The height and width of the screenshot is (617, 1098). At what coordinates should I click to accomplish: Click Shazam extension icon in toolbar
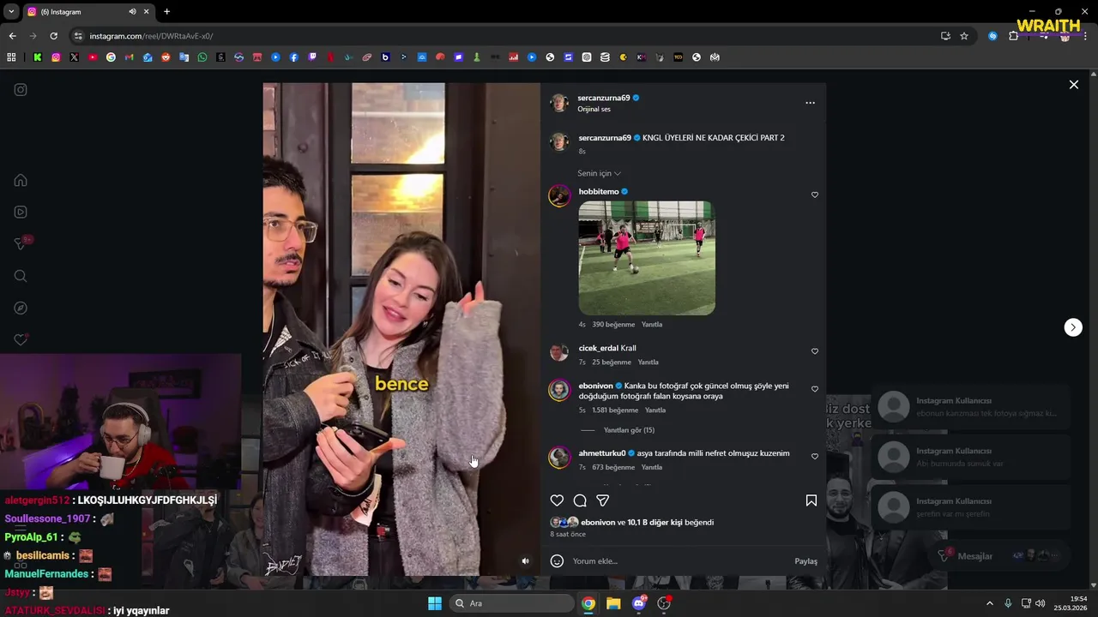tap(992, 36)
